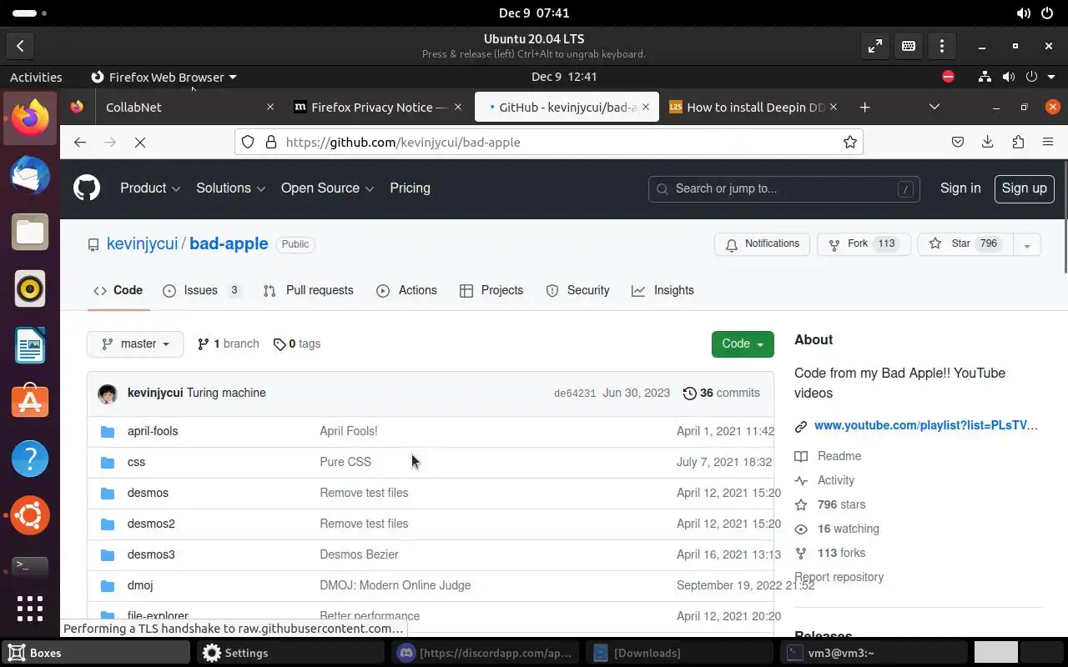Open the Ubuntu logo dock icon
Screen dimensions: 1068x667
point(30,515)
